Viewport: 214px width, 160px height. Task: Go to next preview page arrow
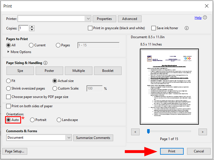click(x=202, y=132)
